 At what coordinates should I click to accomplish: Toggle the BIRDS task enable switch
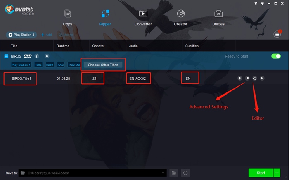click(276, 56)
